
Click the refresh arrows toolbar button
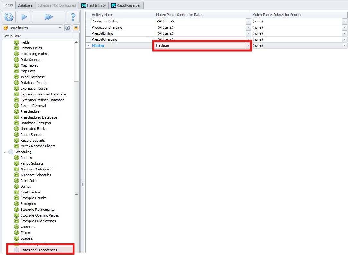[x=9, y=17]
